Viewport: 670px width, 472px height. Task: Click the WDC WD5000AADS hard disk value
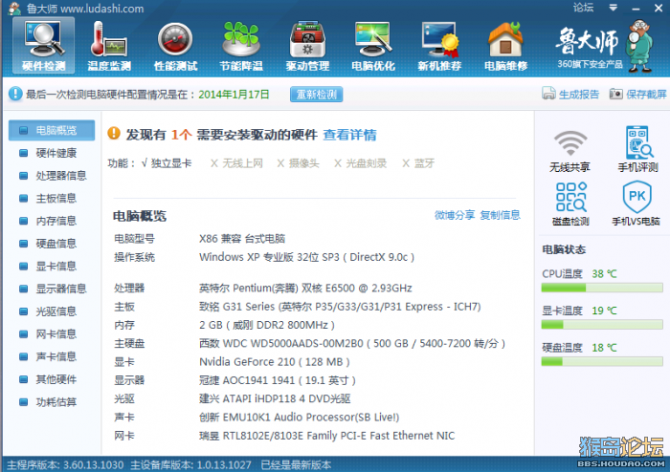click(x=352, y=343)
